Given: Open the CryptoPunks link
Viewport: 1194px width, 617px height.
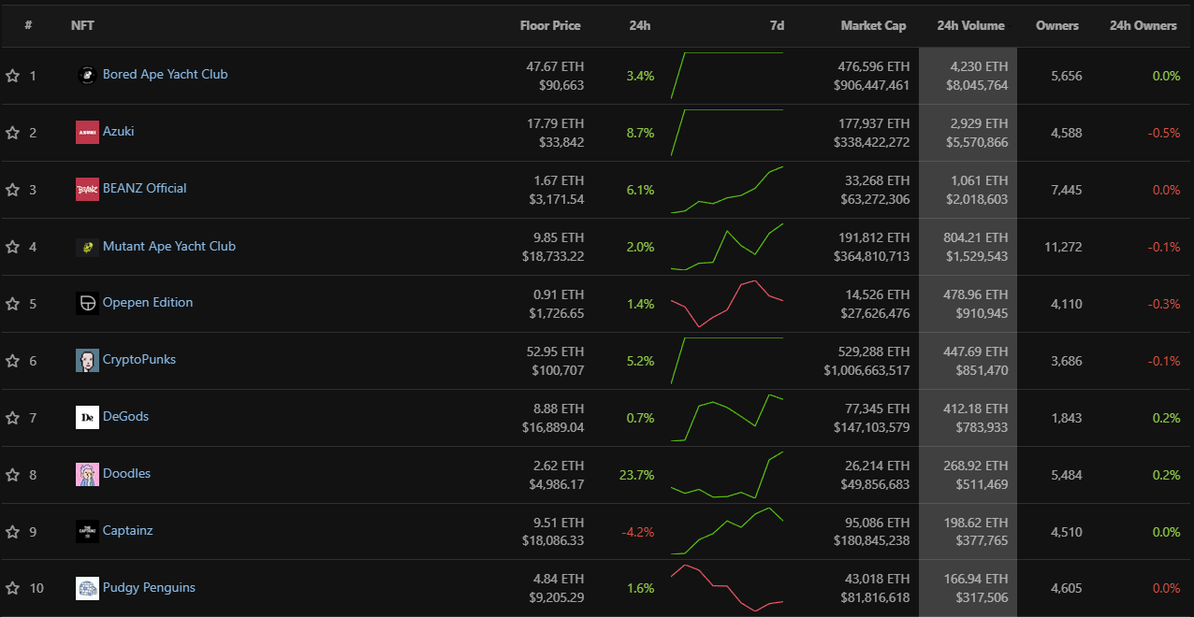Looking at the screenshot, I should (x=139, y=359).
